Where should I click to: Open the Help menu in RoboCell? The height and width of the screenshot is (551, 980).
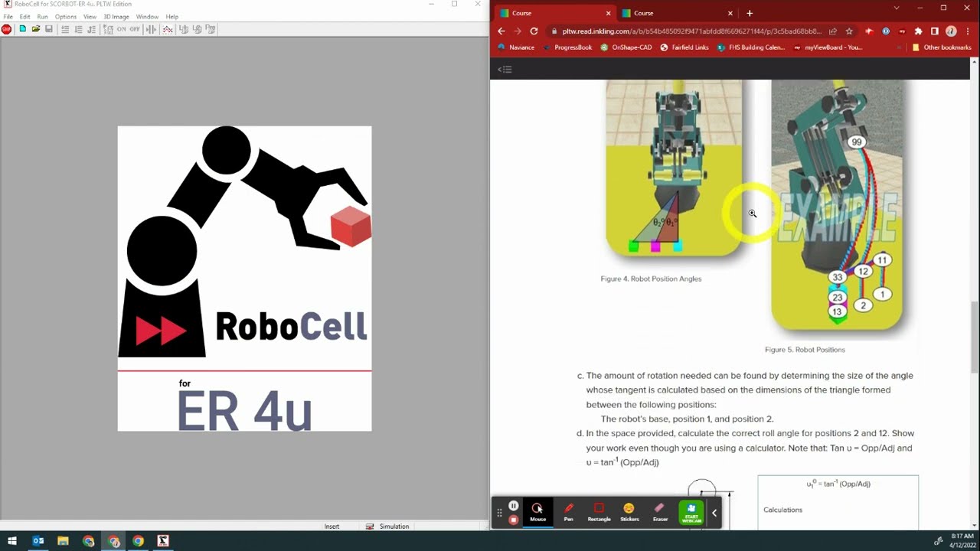[x=172, y=17]
